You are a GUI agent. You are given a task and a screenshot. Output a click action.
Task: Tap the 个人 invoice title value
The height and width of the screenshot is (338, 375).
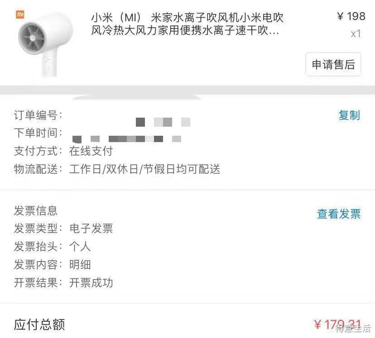[80, 247]
